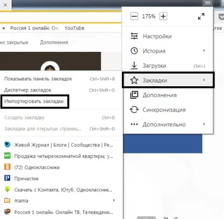Click the mama folder icon
Image resolution: width=224 pixels, height=219 pixels.
click(x=7, y=200)
